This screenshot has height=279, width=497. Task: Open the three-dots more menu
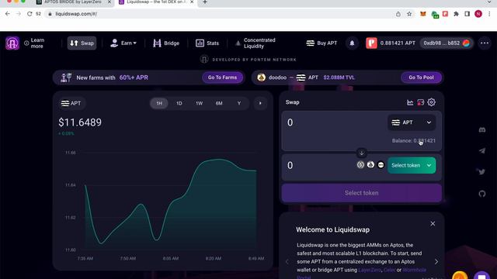(x=485, y=43)
